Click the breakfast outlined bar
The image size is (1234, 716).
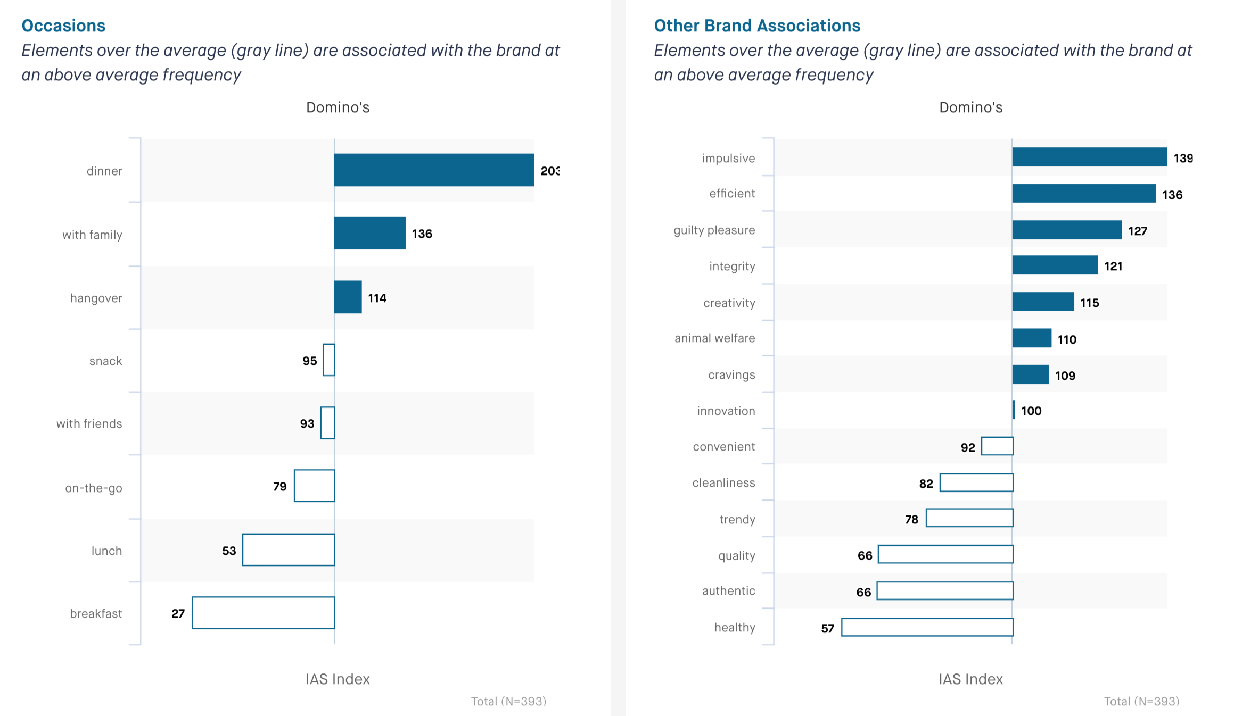tap(264, 613)
